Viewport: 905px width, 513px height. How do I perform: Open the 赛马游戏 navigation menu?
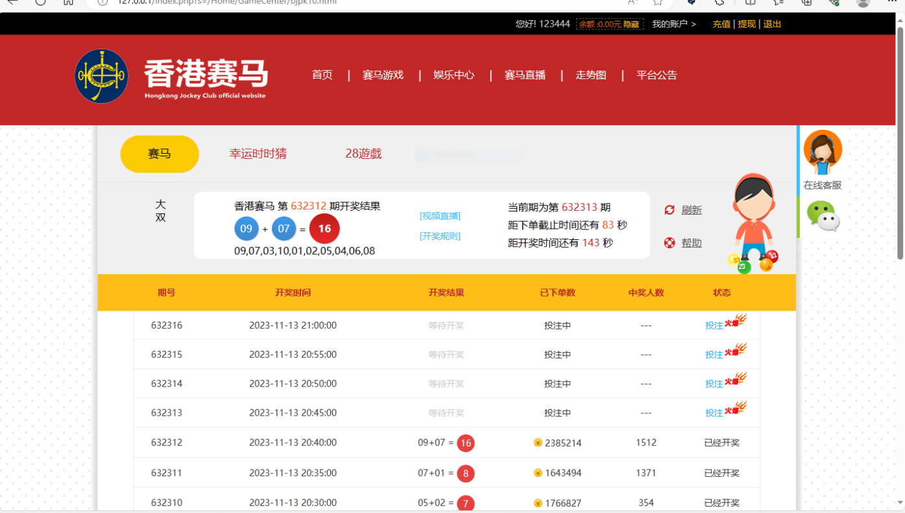pyautogui.click(x=383, y=75)
